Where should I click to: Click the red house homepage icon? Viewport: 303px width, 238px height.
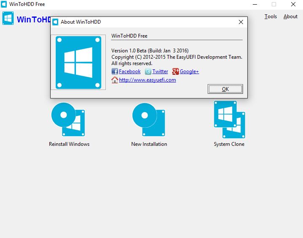point(115,80)
